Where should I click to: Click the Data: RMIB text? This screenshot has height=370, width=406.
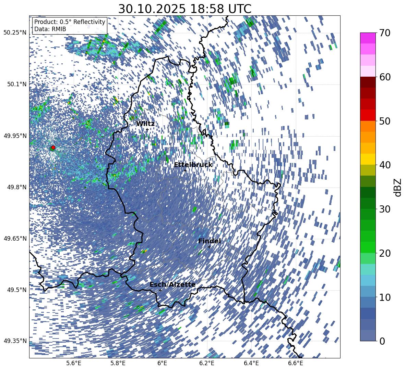[50, 29]
